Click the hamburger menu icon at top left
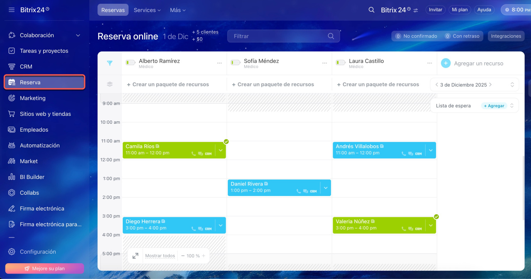This screenshot has height=279, width=531. (x=12, y=10)
